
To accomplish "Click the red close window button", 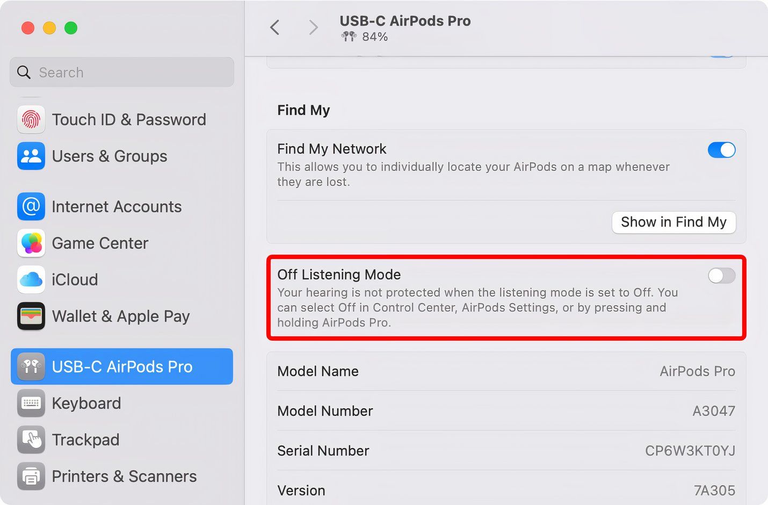I will tap(28, 27).
